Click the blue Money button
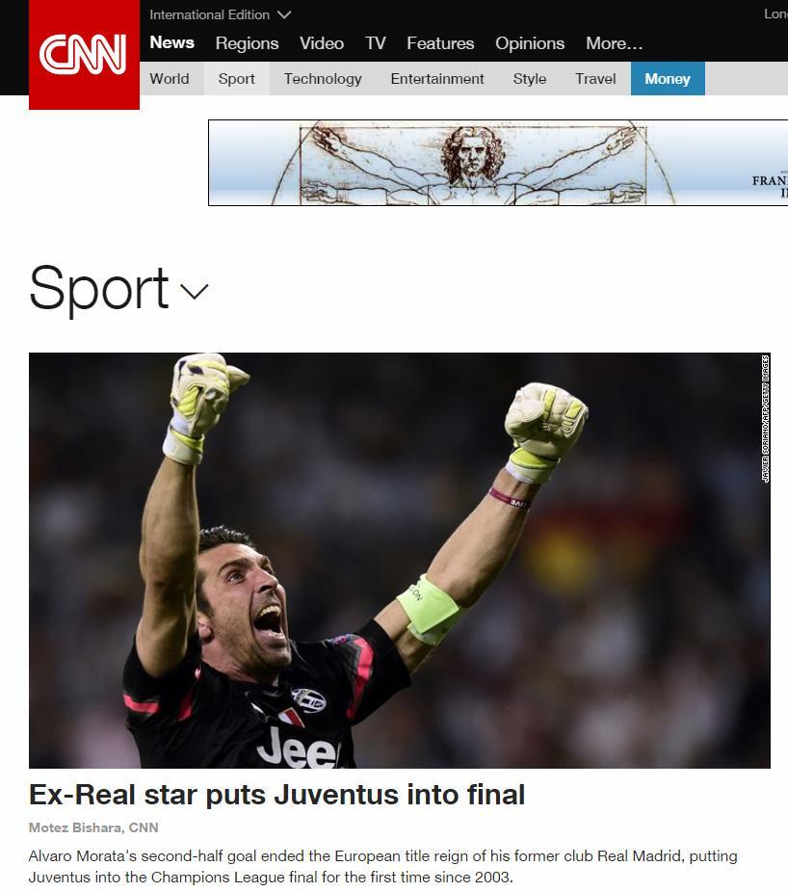The image size is (788, 892). [x=668, y=78]
